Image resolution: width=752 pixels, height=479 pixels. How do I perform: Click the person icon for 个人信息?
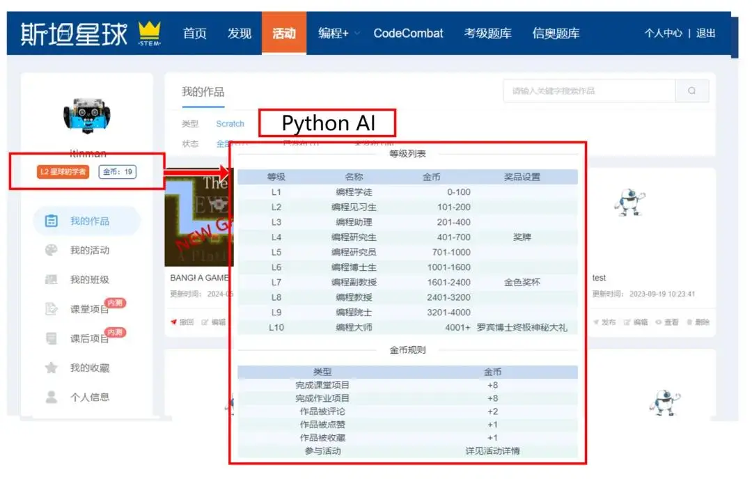(x=52, y=397)
